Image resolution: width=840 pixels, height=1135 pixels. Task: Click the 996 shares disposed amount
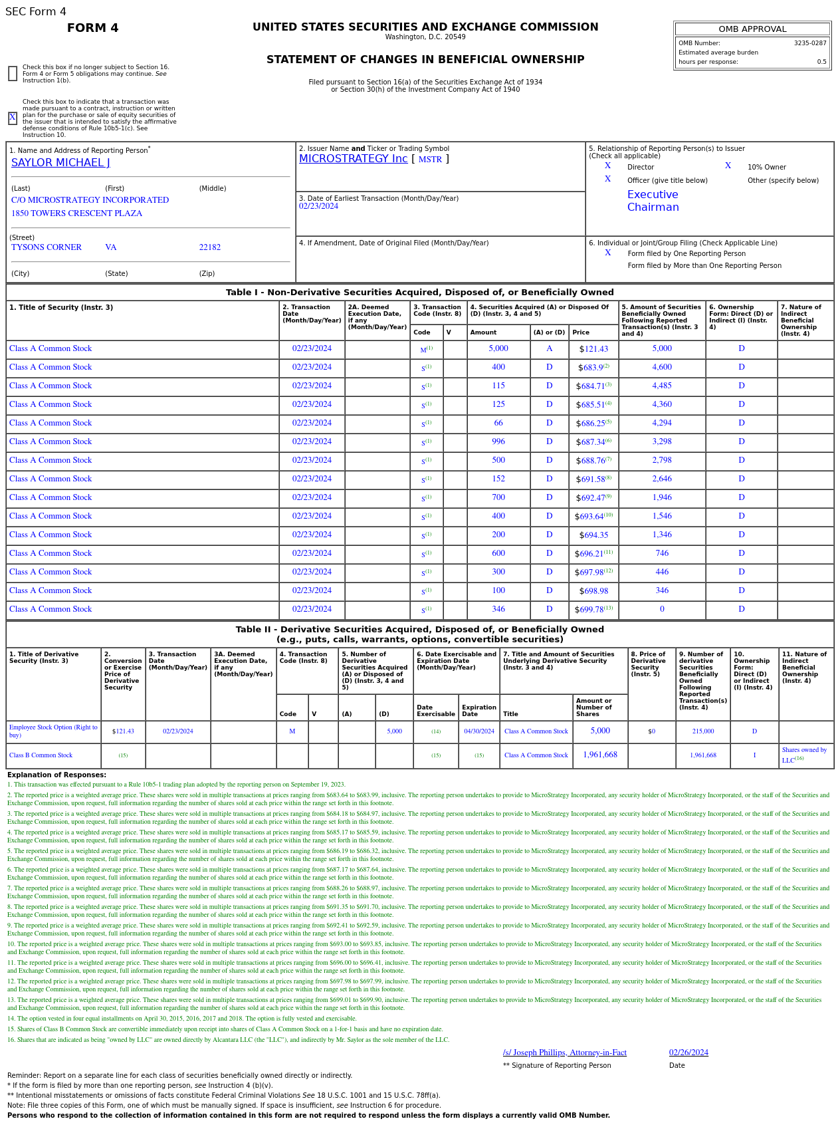point(498,441)
